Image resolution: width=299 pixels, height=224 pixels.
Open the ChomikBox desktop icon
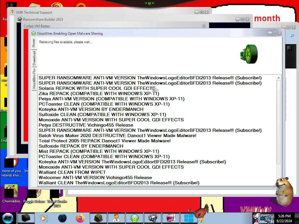coord(11,193)
